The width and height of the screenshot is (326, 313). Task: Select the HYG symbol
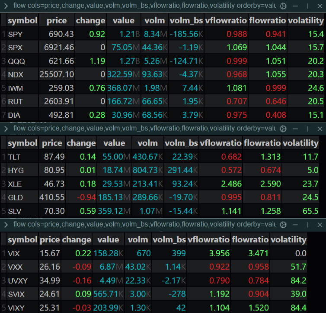[16, 171]
